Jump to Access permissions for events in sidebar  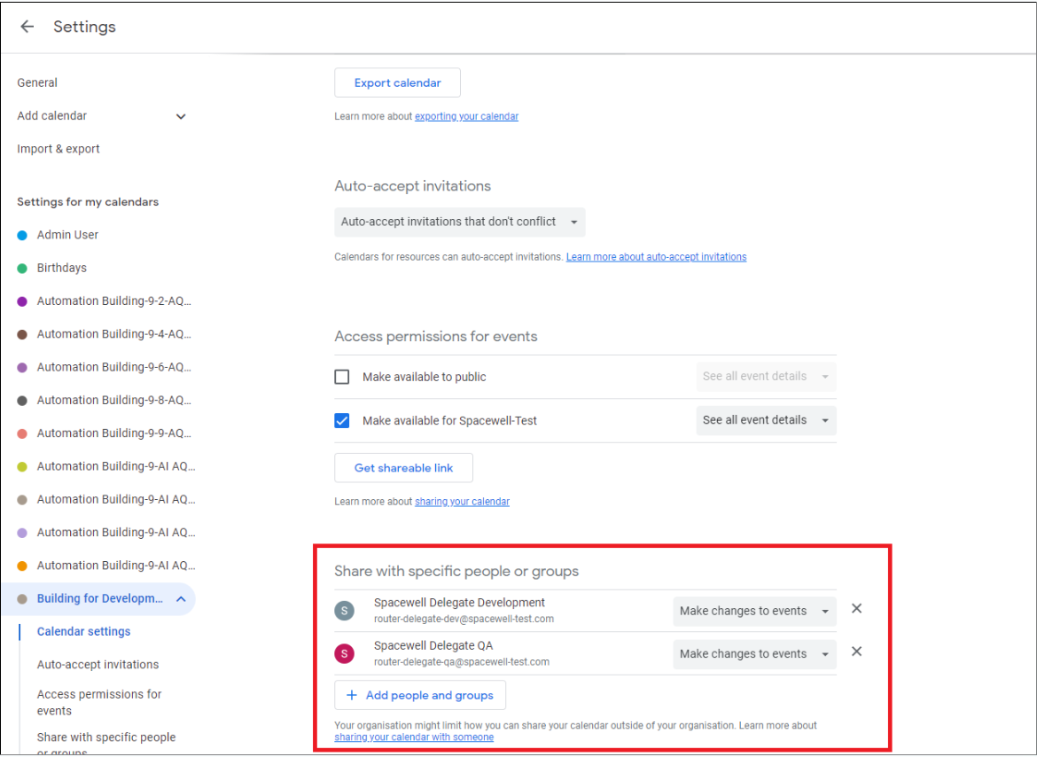[99, 702]
